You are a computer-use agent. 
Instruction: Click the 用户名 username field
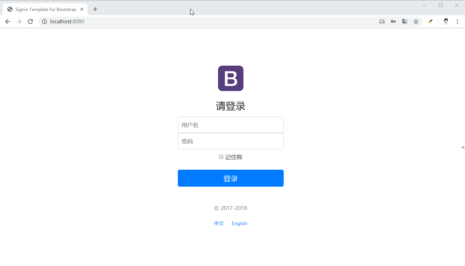(x=231, y=125)
